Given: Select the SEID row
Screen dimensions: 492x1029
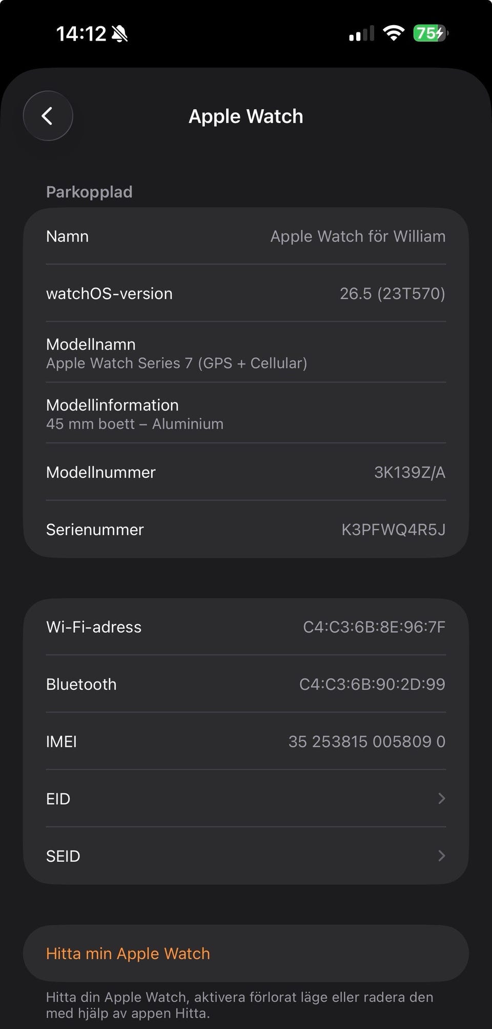Looking at the screenshot, I should point(246,856).
